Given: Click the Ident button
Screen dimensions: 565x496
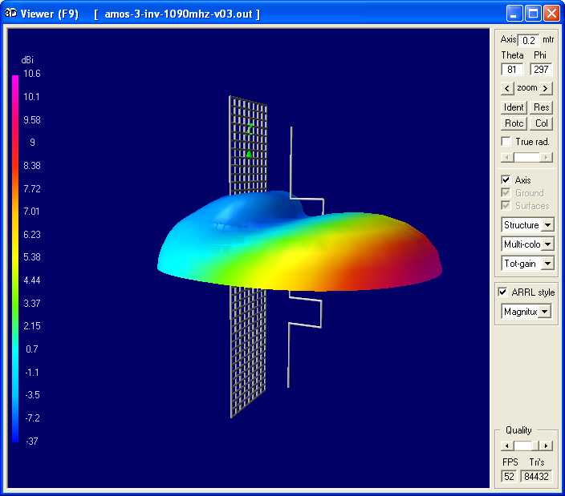Looking at the screenshot, I should (x=514, y=107).
